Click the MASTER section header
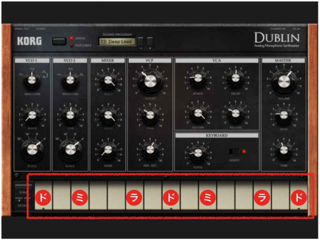The image size is (320, 241). pyautogui.click(x=284, y=60)
